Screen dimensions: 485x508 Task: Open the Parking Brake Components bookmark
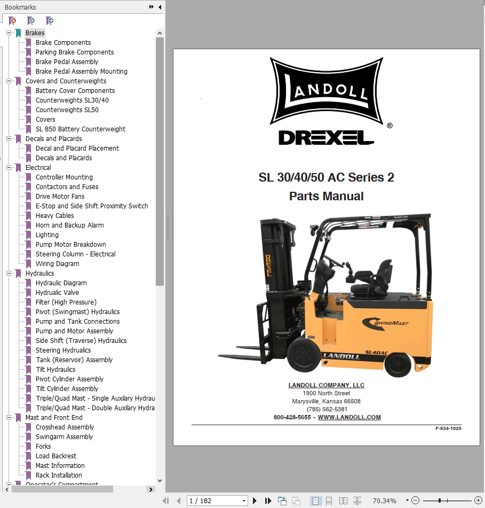[x=75, y=52]
